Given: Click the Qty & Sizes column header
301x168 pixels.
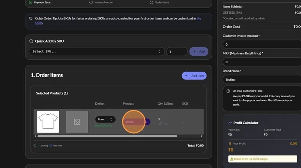Looking at the screenshot, I should 165,104.
